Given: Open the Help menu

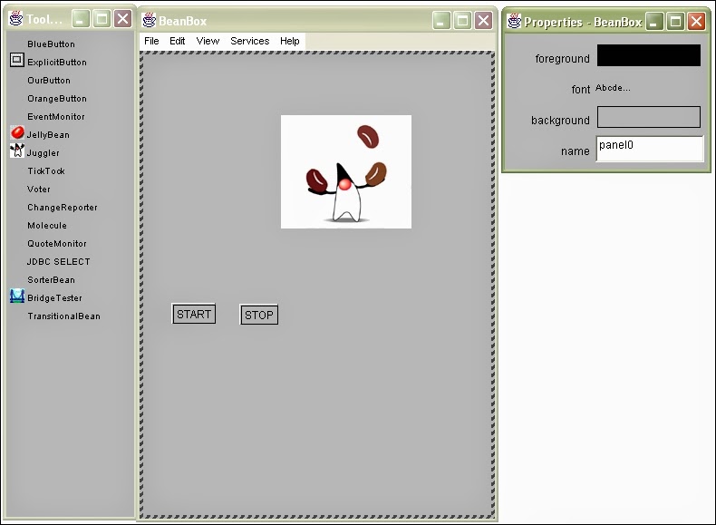Looking at the screenshot, I should click(x=289, y=41).
